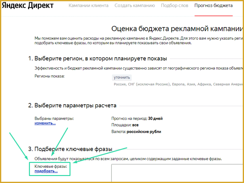The height and width of the screenshot is (183, 244).
Task: Click heading 1. Выберите регион
Action: 98,58
